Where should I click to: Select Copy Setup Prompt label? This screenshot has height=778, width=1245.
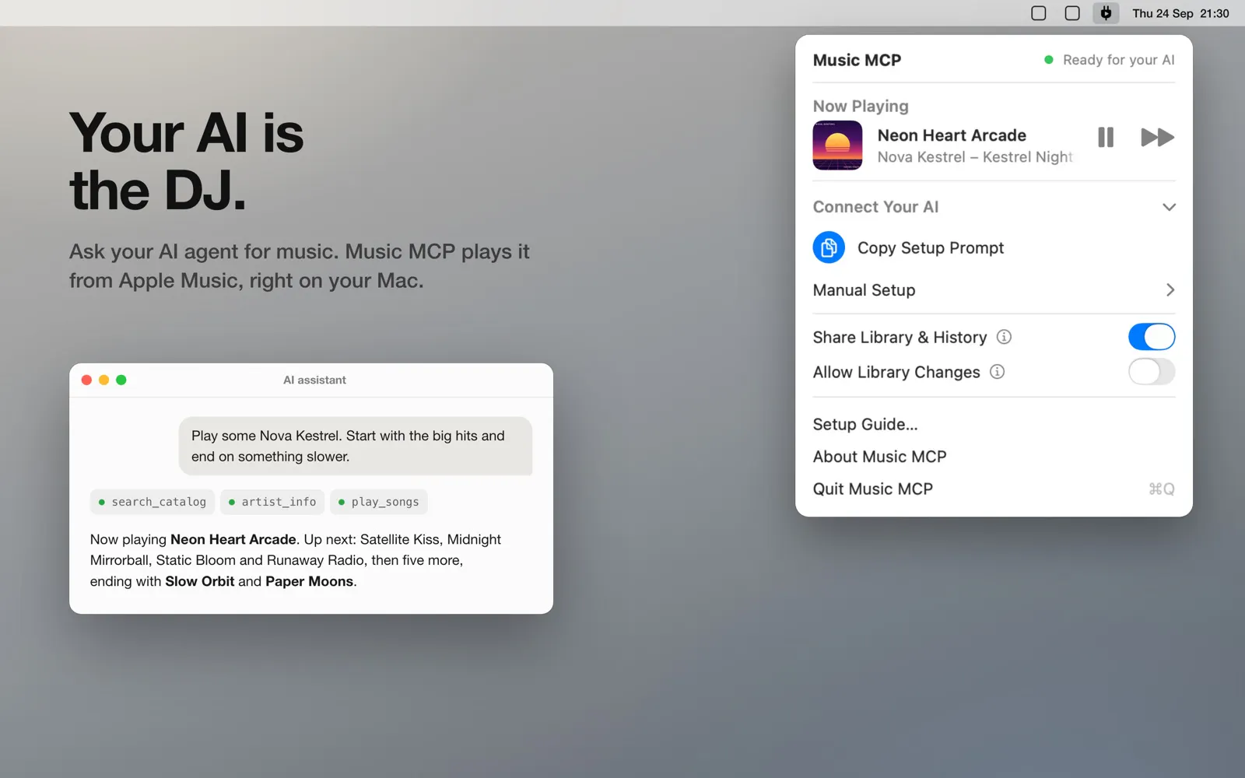point(931,247)
